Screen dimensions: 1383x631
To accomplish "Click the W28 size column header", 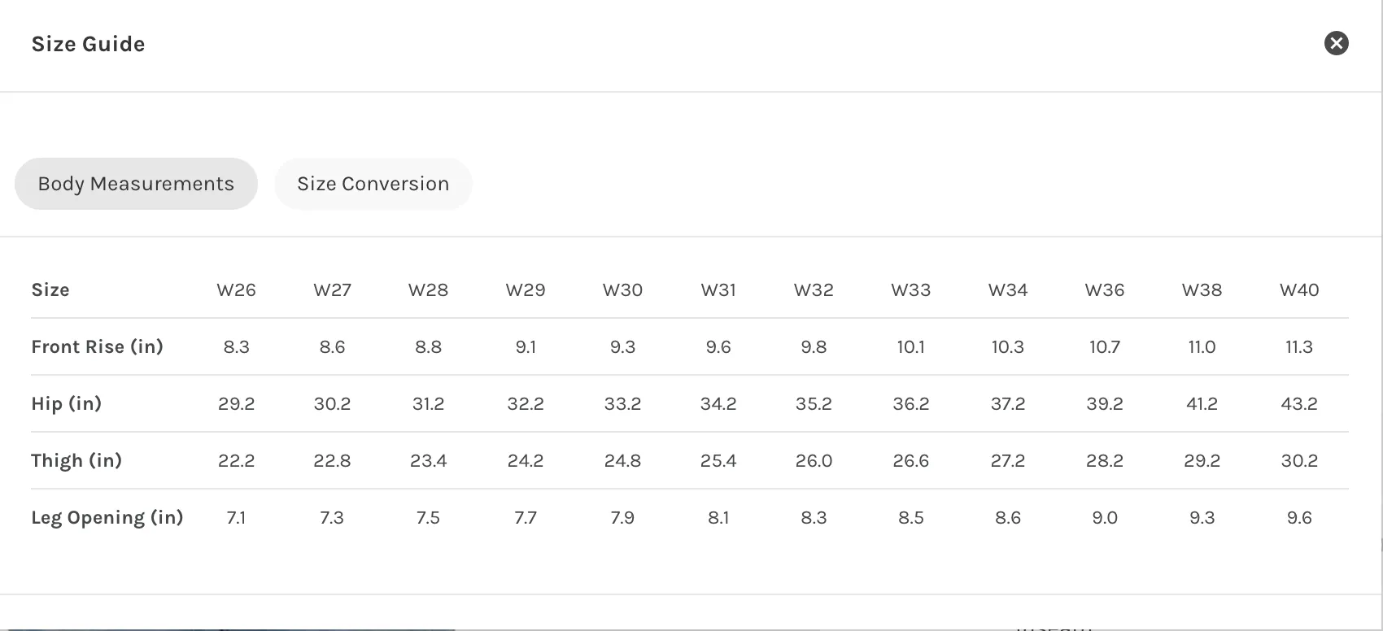I will (x=428, y=290).
